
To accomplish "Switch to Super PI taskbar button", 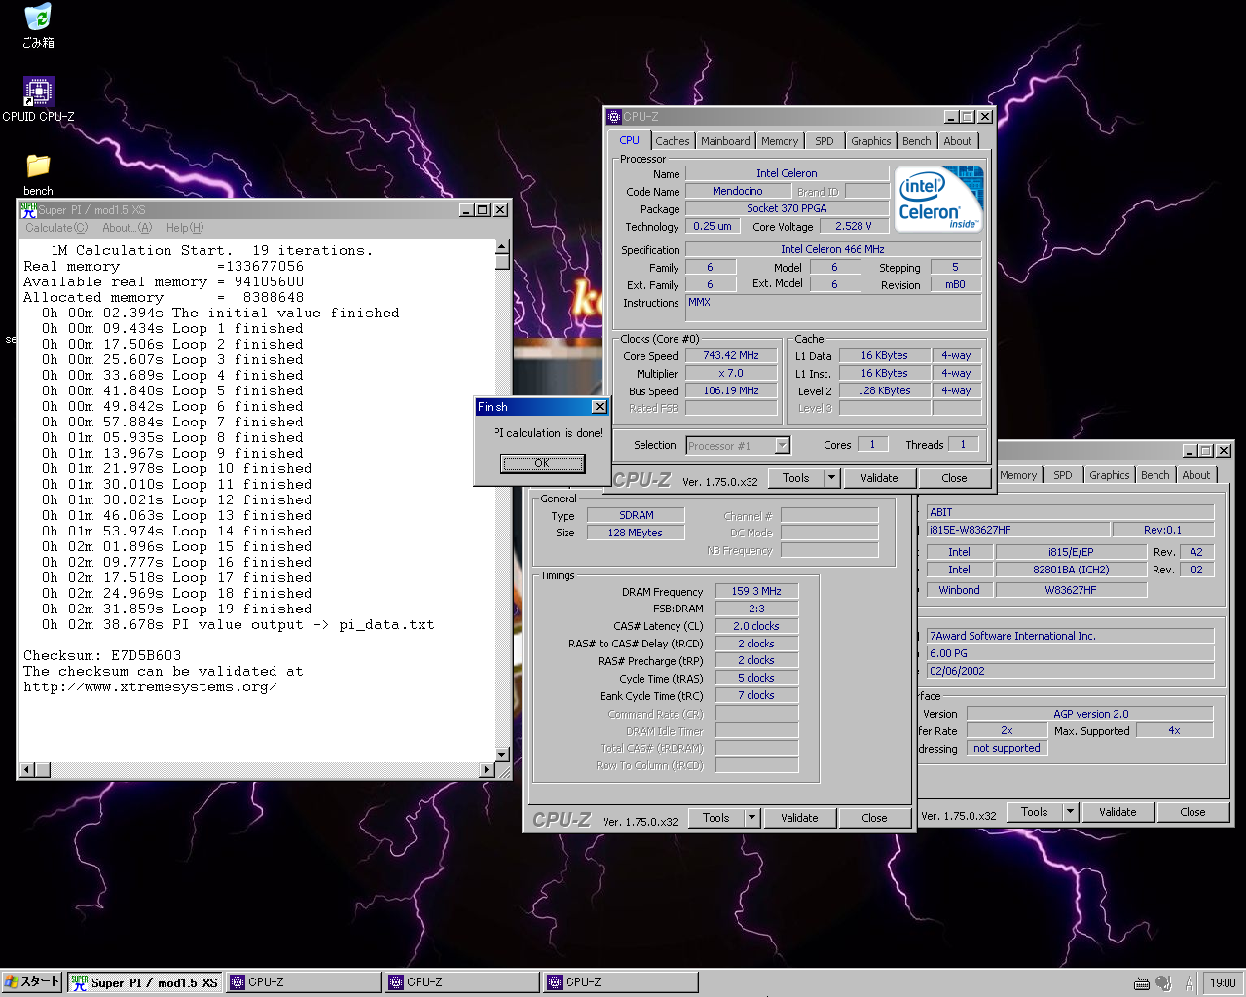I will [145, 982].
